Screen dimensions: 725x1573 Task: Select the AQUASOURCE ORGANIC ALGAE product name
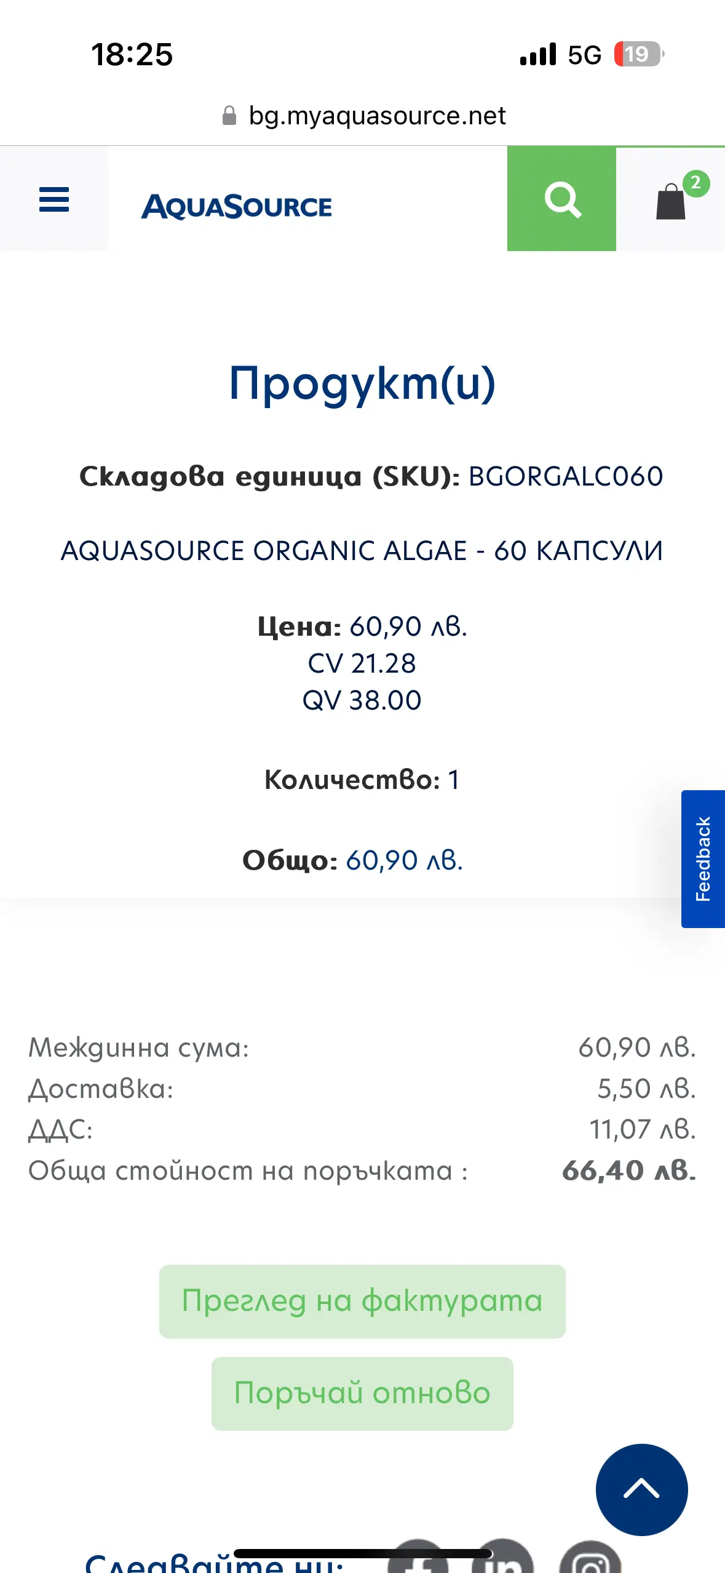point(362,551)
